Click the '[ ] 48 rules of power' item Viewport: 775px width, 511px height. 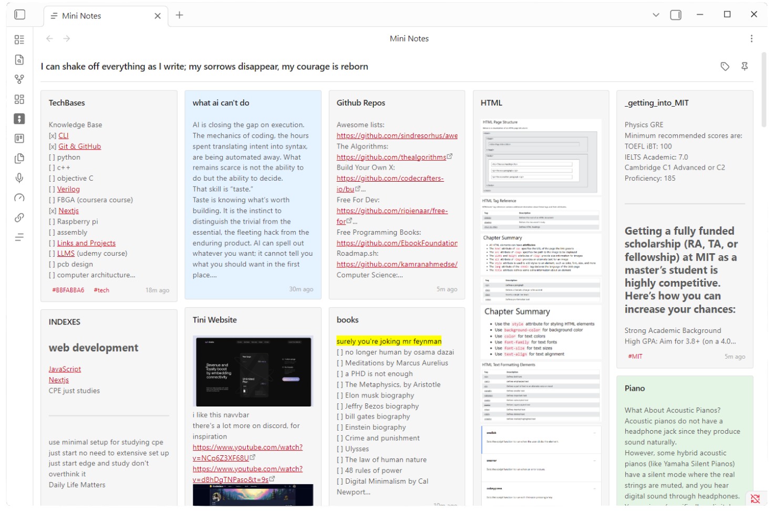point(369,471)
